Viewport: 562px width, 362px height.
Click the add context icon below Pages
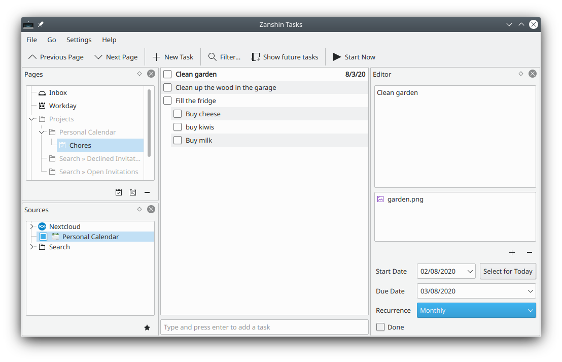[133, 192]
